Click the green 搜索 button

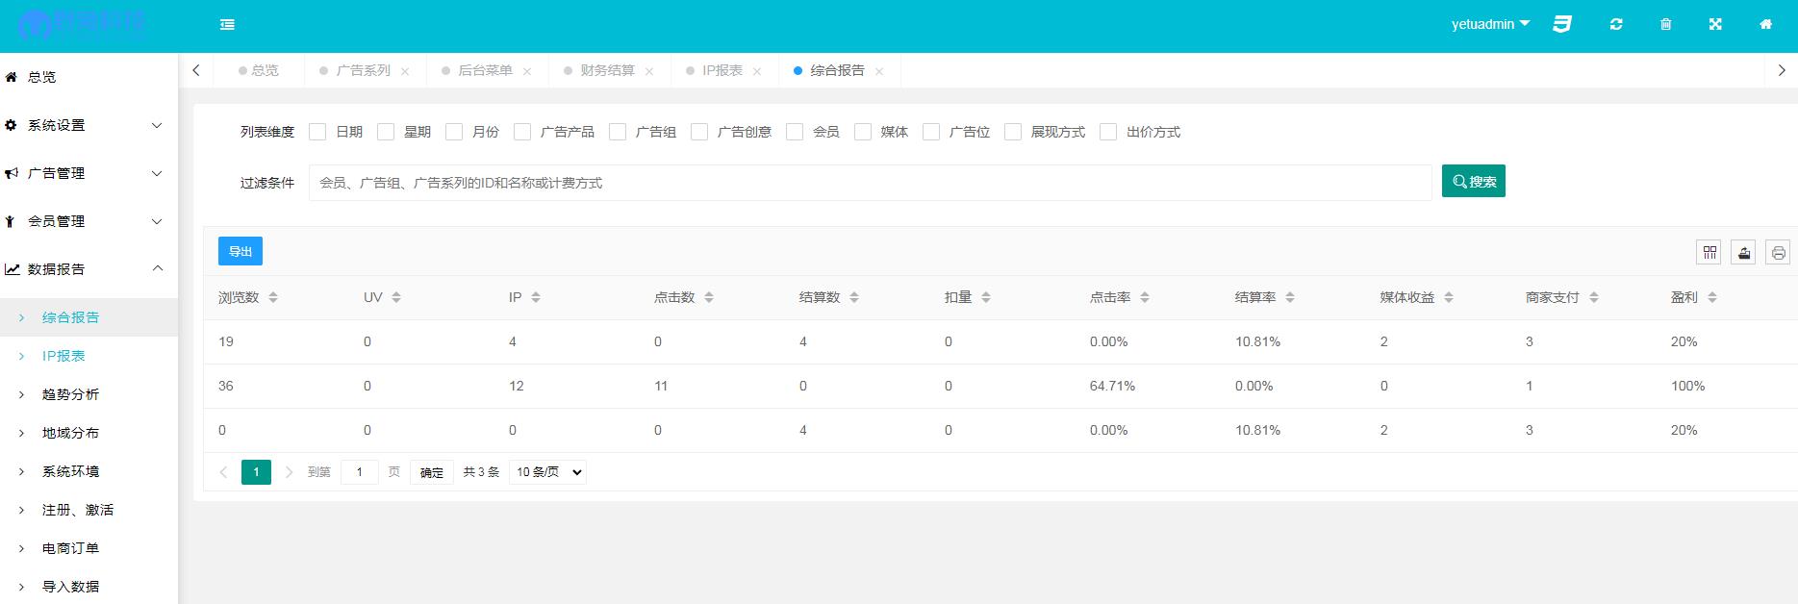pos(1473,181)
